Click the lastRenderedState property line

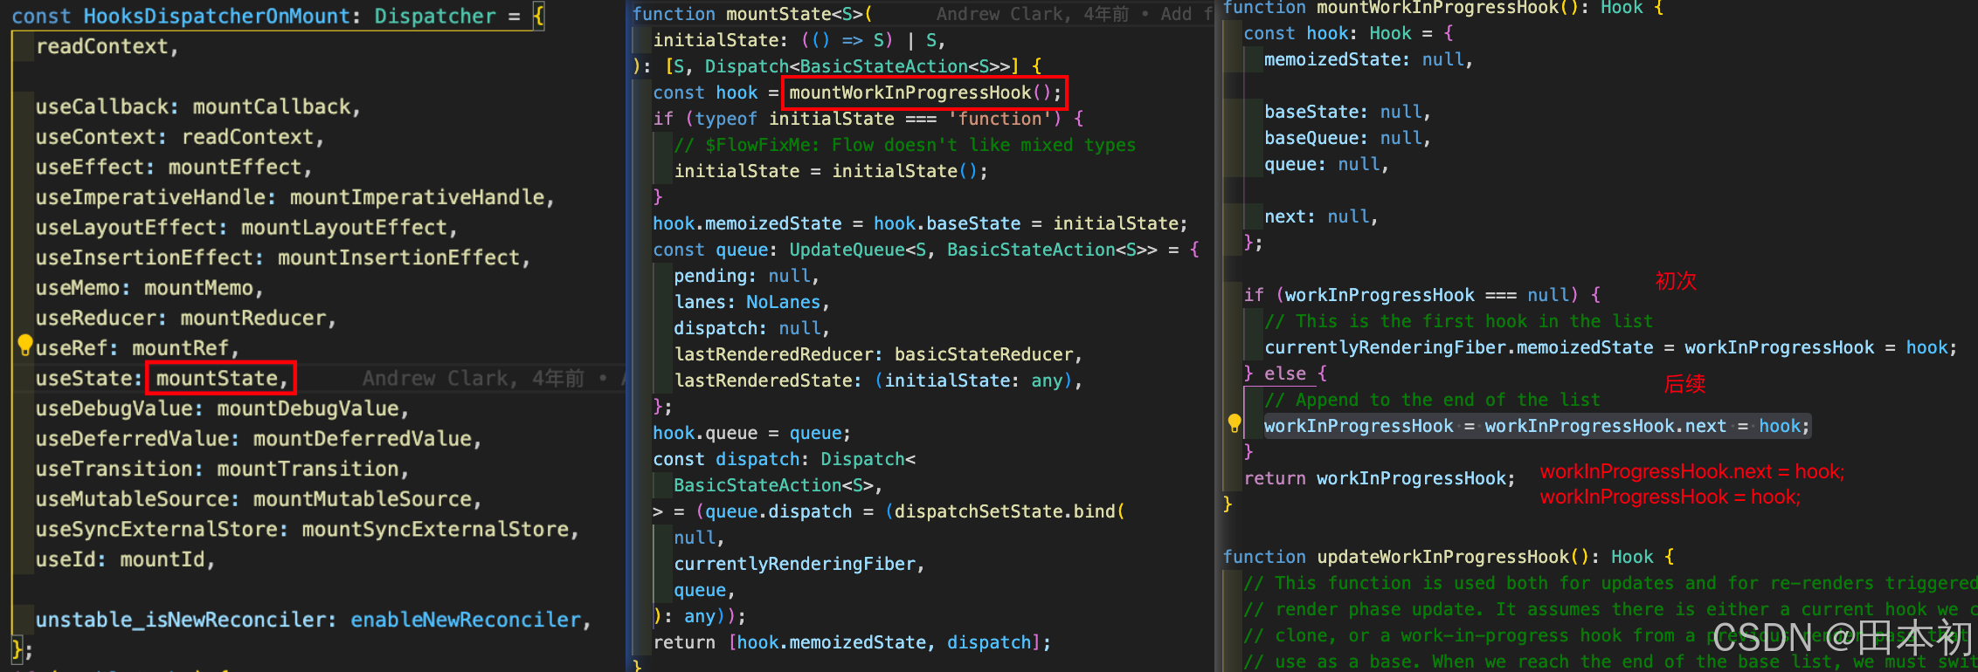[x=878, y=381]
